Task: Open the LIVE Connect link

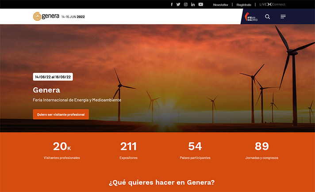Action: pos(272,4)
